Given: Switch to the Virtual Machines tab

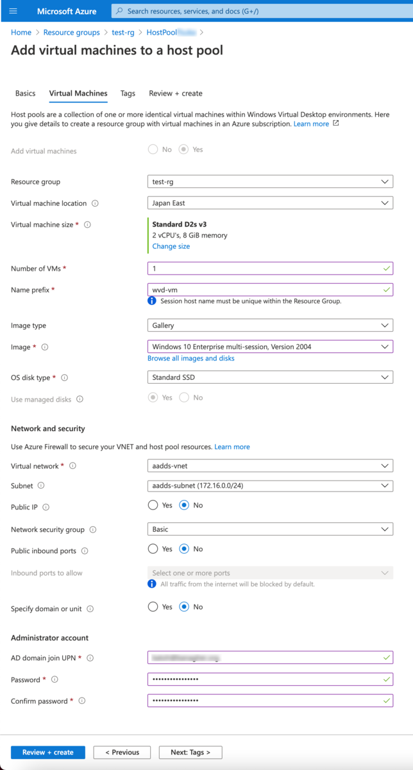Looking at the screenshot, I should coord(78,94).
